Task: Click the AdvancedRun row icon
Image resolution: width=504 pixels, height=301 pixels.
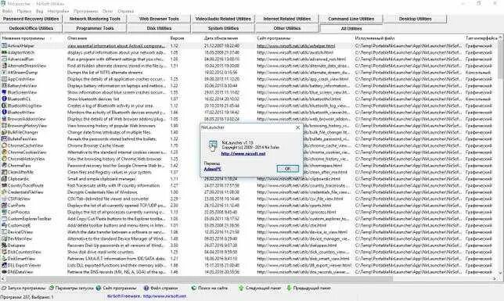Action: (4, 59)
